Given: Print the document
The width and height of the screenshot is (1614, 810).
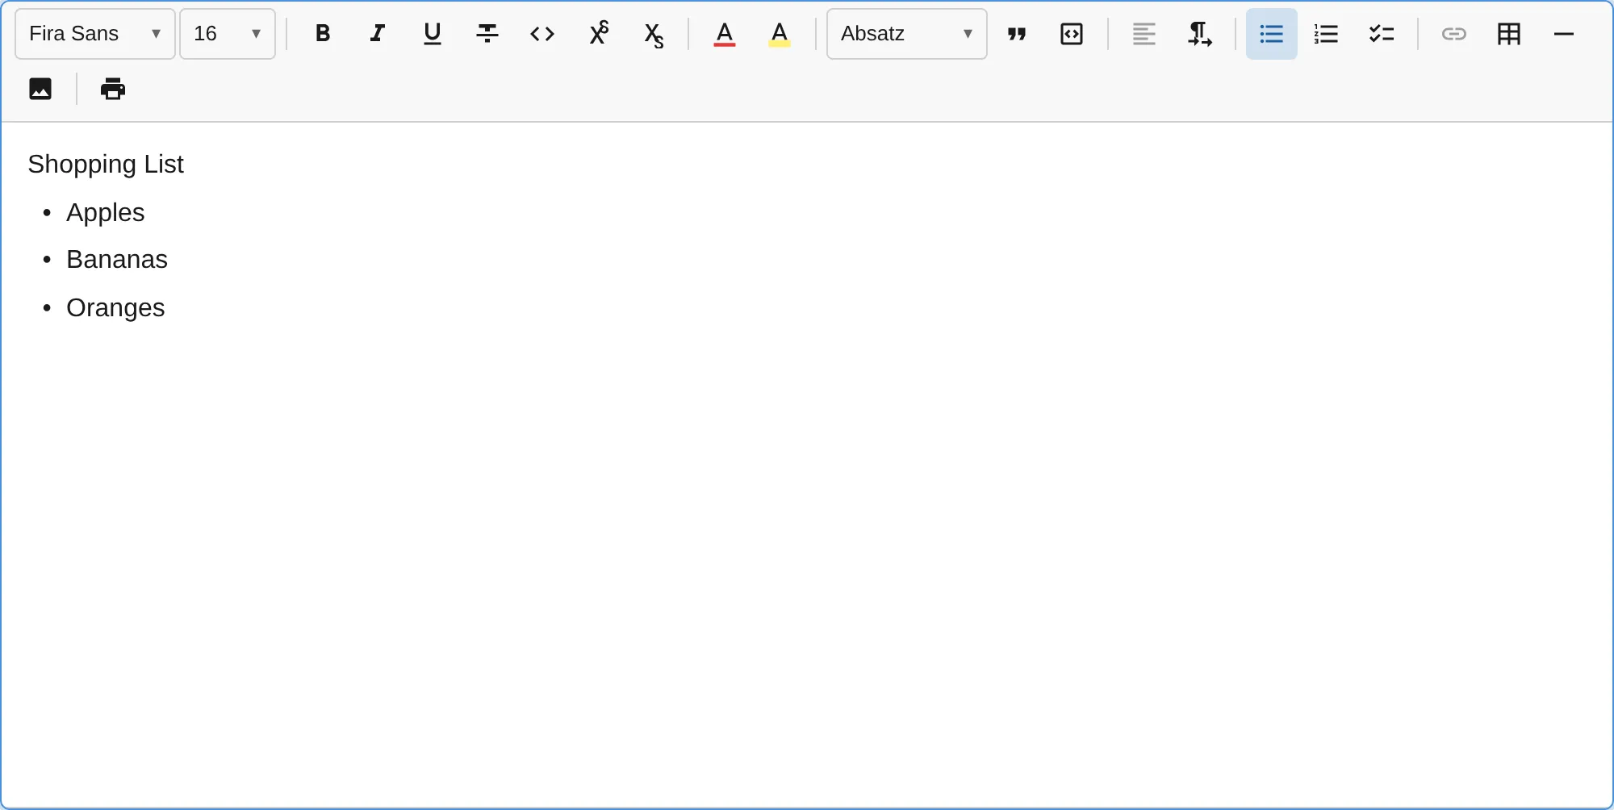Looking at the screenshot, I should 112,89.
